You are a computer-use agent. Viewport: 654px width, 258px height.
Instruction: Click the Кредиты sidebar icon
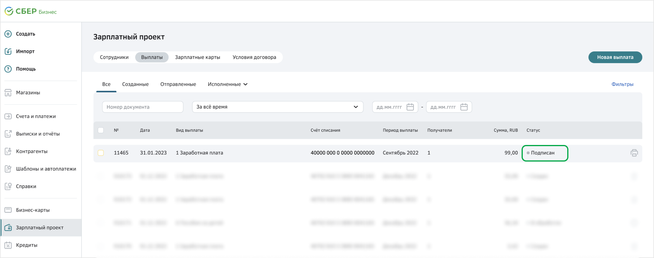point(8,245)
